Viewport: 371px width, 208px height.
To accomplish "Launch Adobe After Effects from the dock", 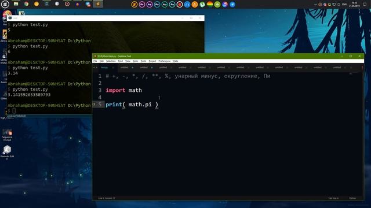I will tap(150, 4).
